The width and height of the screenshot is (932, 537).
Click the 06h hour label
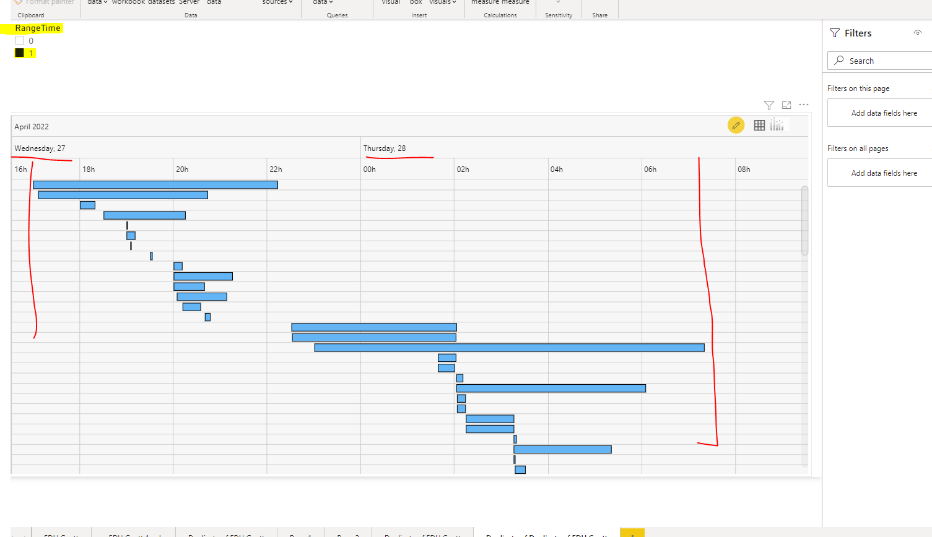click(650, 169)
